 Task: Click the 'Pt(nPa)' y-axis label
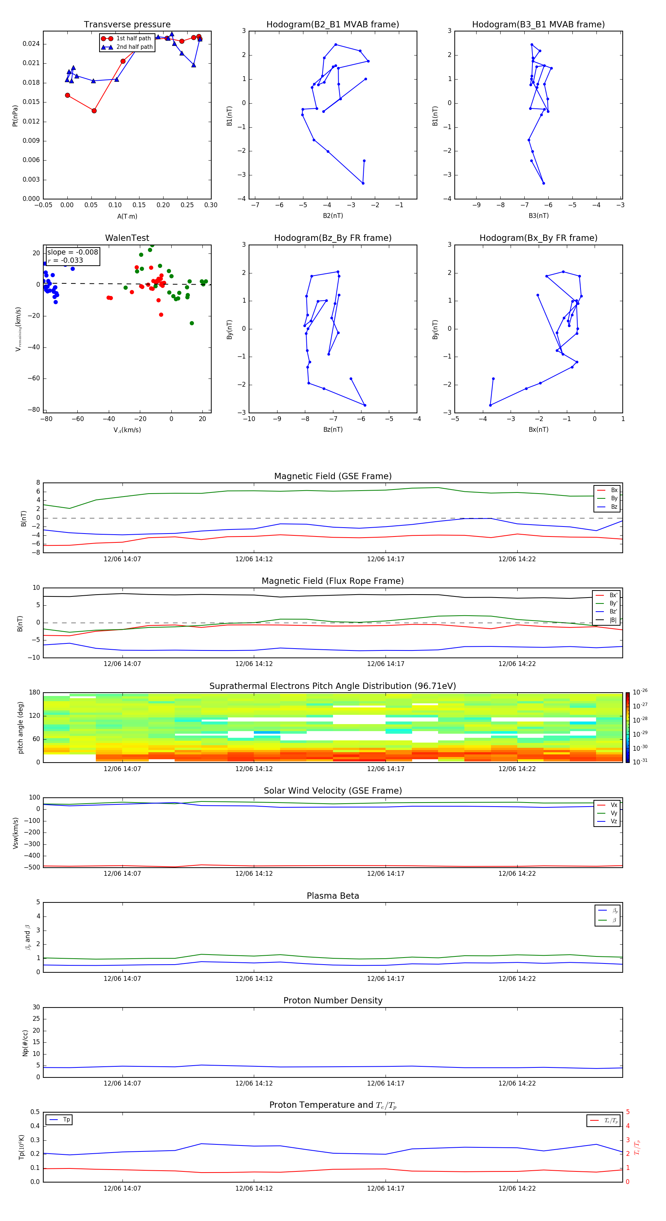15,115
